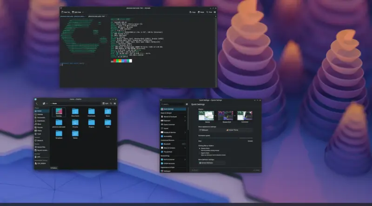Open Online Accounts settings
Screen dimensions: 372x206
click(x=173, y=163)
